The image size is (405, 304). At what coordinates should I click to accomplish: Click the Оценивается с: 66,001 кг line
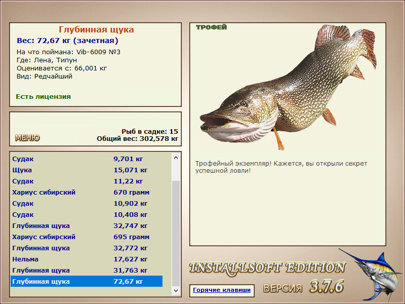(62, 68)
